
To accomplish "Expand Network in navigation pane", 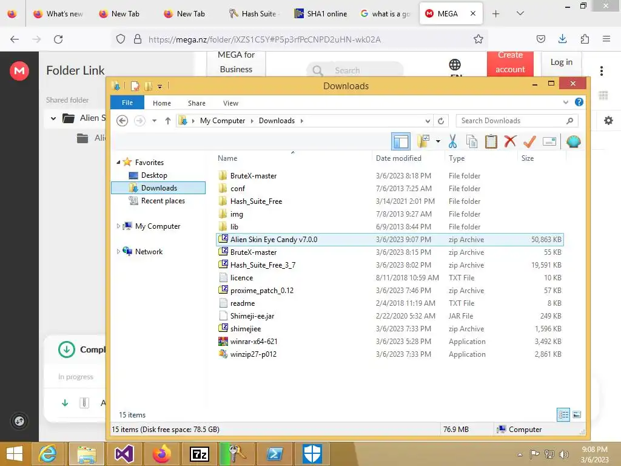I will (x=118, y=252).
